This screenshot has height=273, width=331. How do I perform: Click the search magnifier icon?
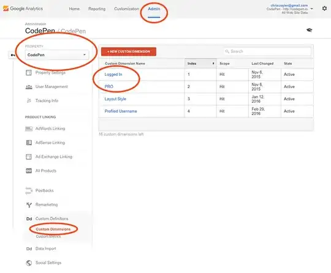227,51
